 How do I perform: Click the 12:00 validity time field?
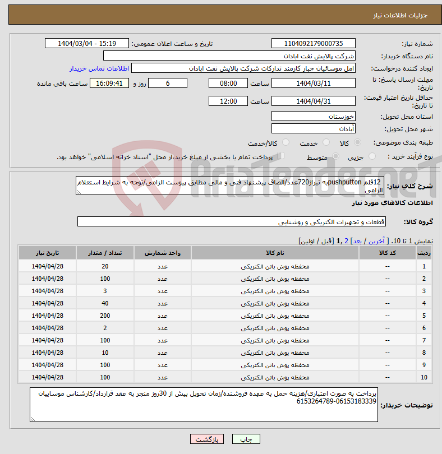point(228,101)
